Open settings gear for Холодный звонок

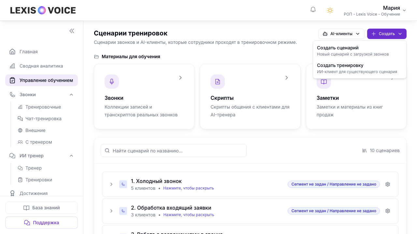point(388,184)
